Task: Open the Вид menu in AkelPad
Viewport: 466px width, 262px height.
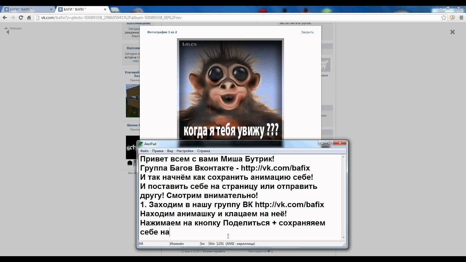Action: pos(170,151)
